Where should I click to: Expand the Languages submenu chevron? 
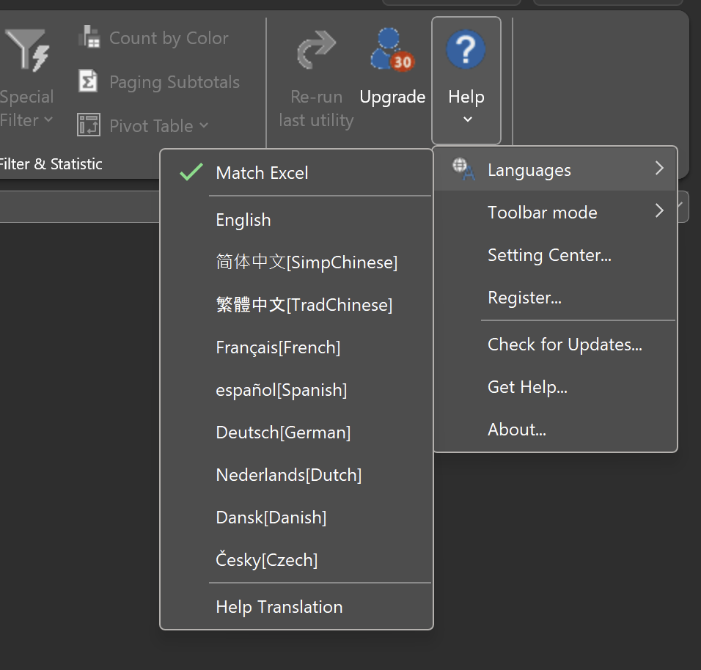click(x=659, y=168)
